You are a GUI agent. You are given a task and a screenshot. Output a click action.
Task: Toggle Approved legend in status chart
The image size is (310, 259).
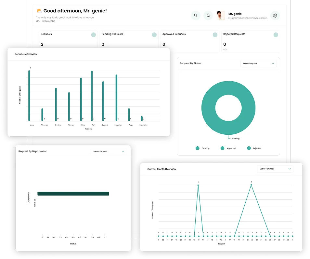click(x=223, y=148)
